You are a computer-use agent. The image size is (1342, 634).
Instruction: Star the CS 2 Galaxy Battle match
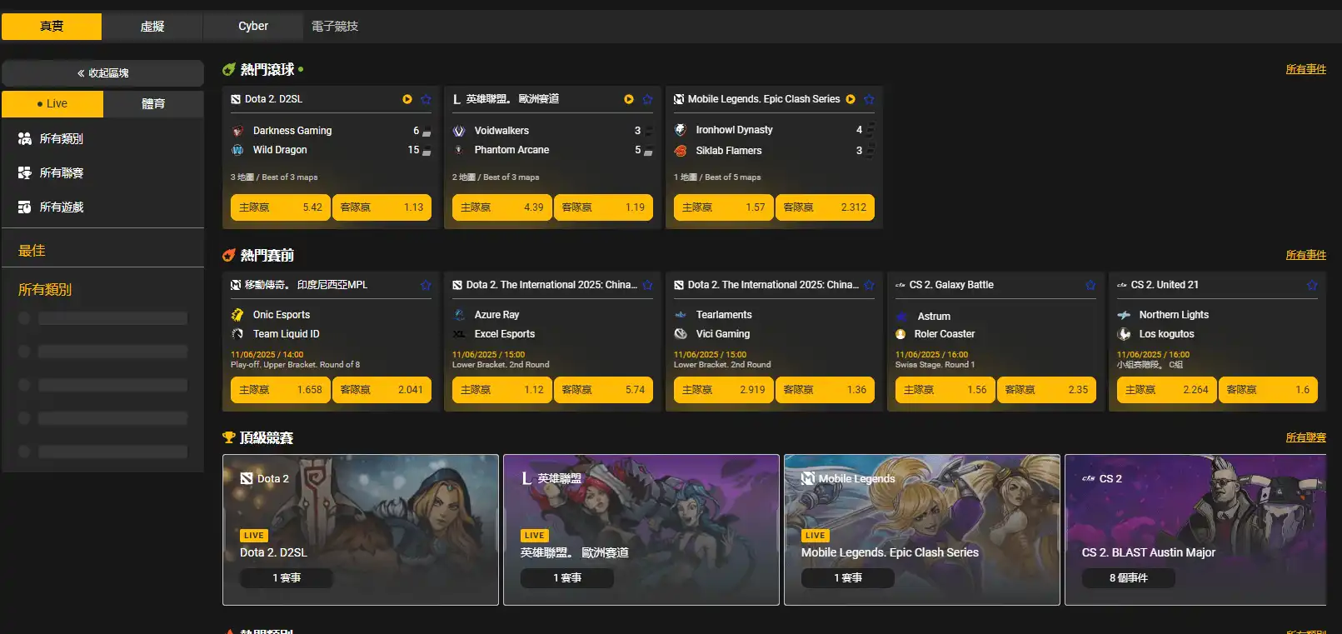1090,285
